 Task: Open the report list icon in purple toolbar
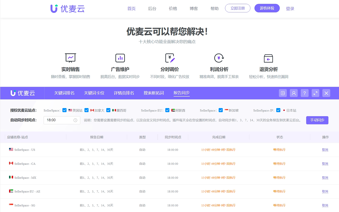click(x=282, y=93)
